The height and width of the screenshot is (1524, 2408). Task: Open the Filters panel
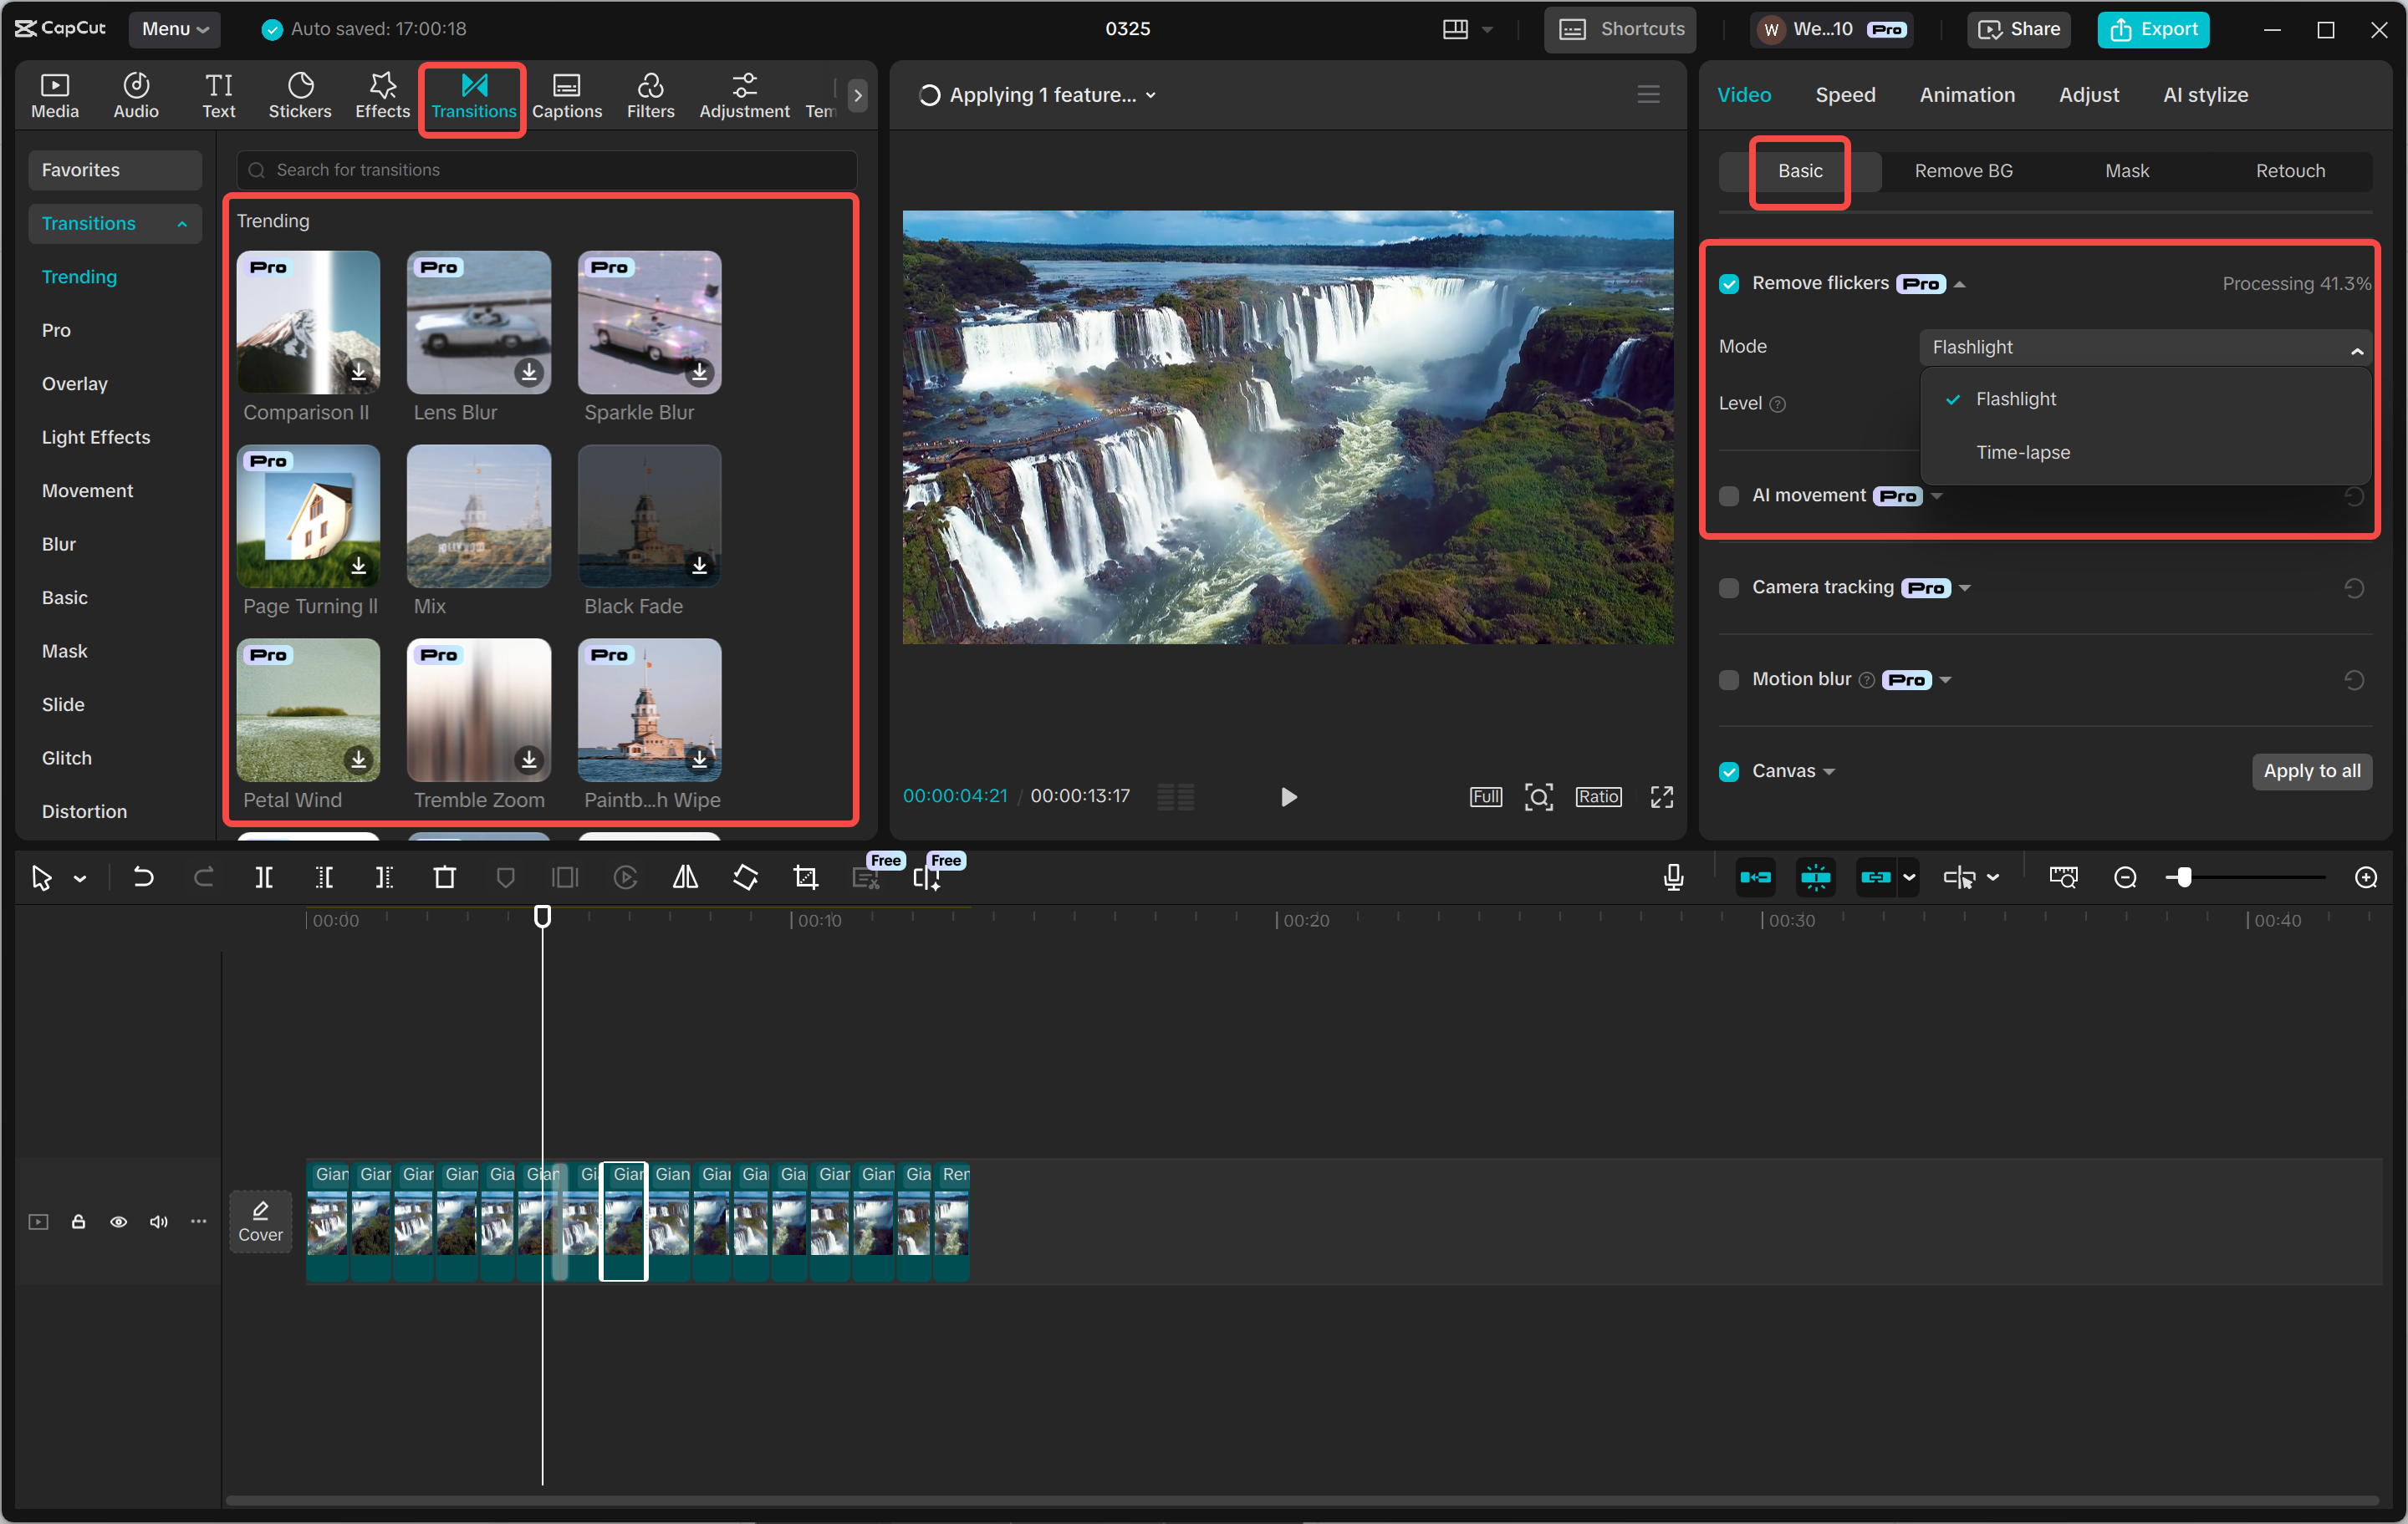[x=651, y=95]
